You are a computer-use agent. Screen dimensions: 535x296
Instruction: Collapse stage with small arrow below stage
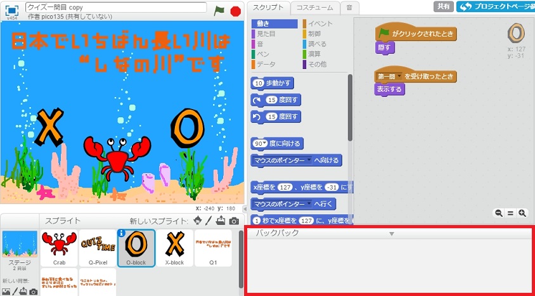244,209
